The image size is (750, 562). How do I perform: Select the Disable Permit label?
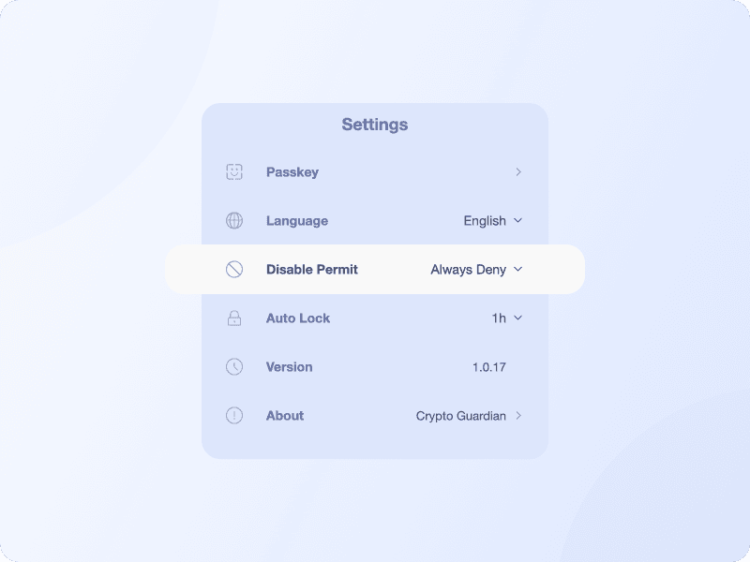tap(312, 270)
